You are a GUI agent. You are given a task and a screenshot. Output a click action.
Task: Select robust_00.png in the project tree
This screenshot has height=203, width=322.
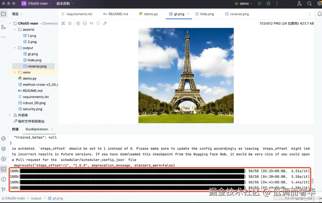[x=32, y=103]
